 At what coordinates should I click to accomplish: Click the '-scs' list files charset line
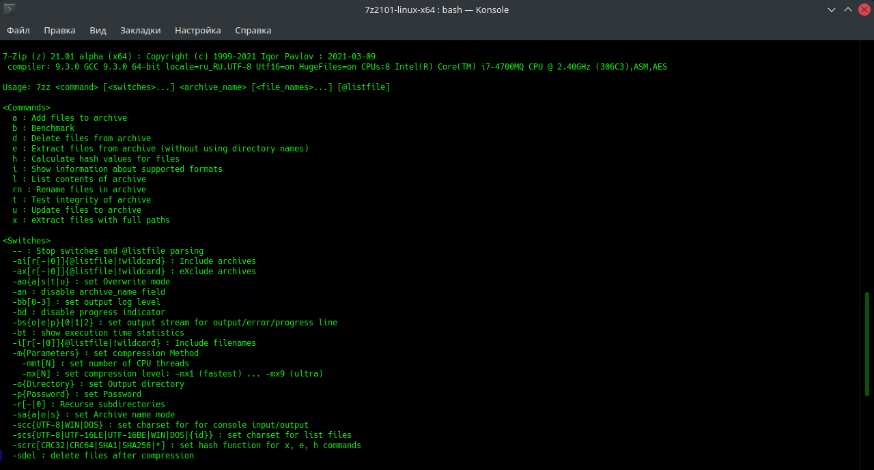(x=182, y=435)
